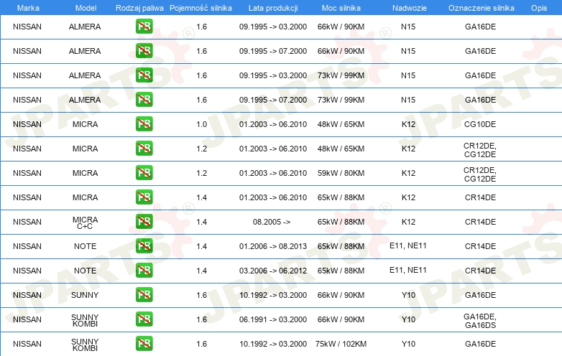
Task: Click the Marka column header
Action: pos(27,7)
